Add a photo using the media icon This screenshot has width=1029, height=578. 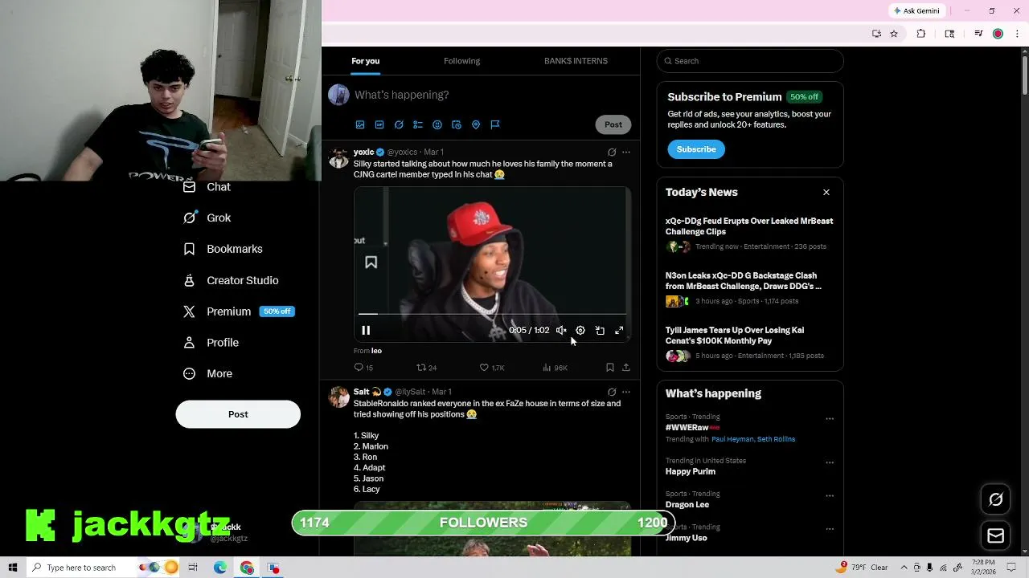point(360,124)
